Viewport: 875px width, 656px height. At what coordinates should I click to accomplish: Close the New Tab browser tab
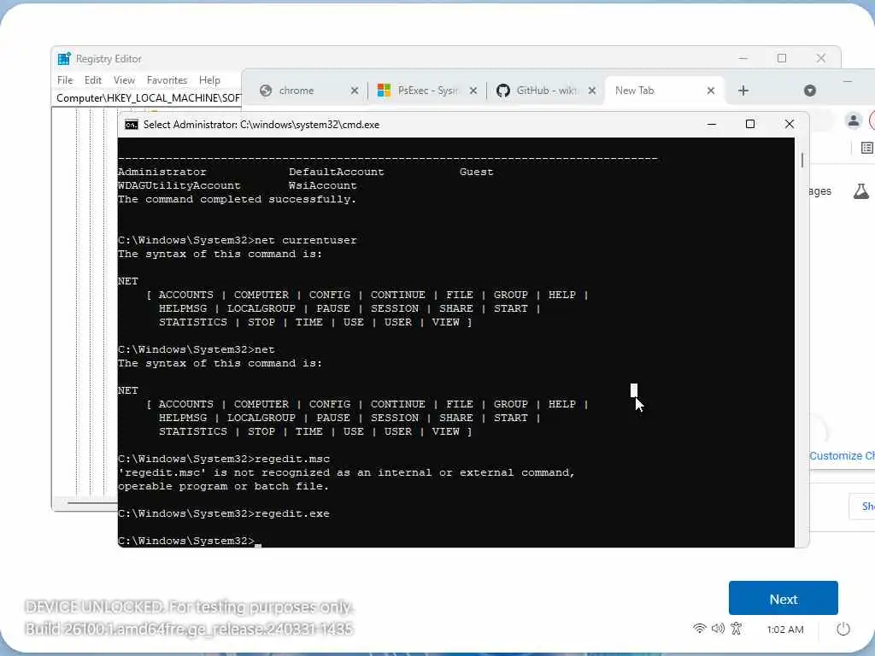711,91
